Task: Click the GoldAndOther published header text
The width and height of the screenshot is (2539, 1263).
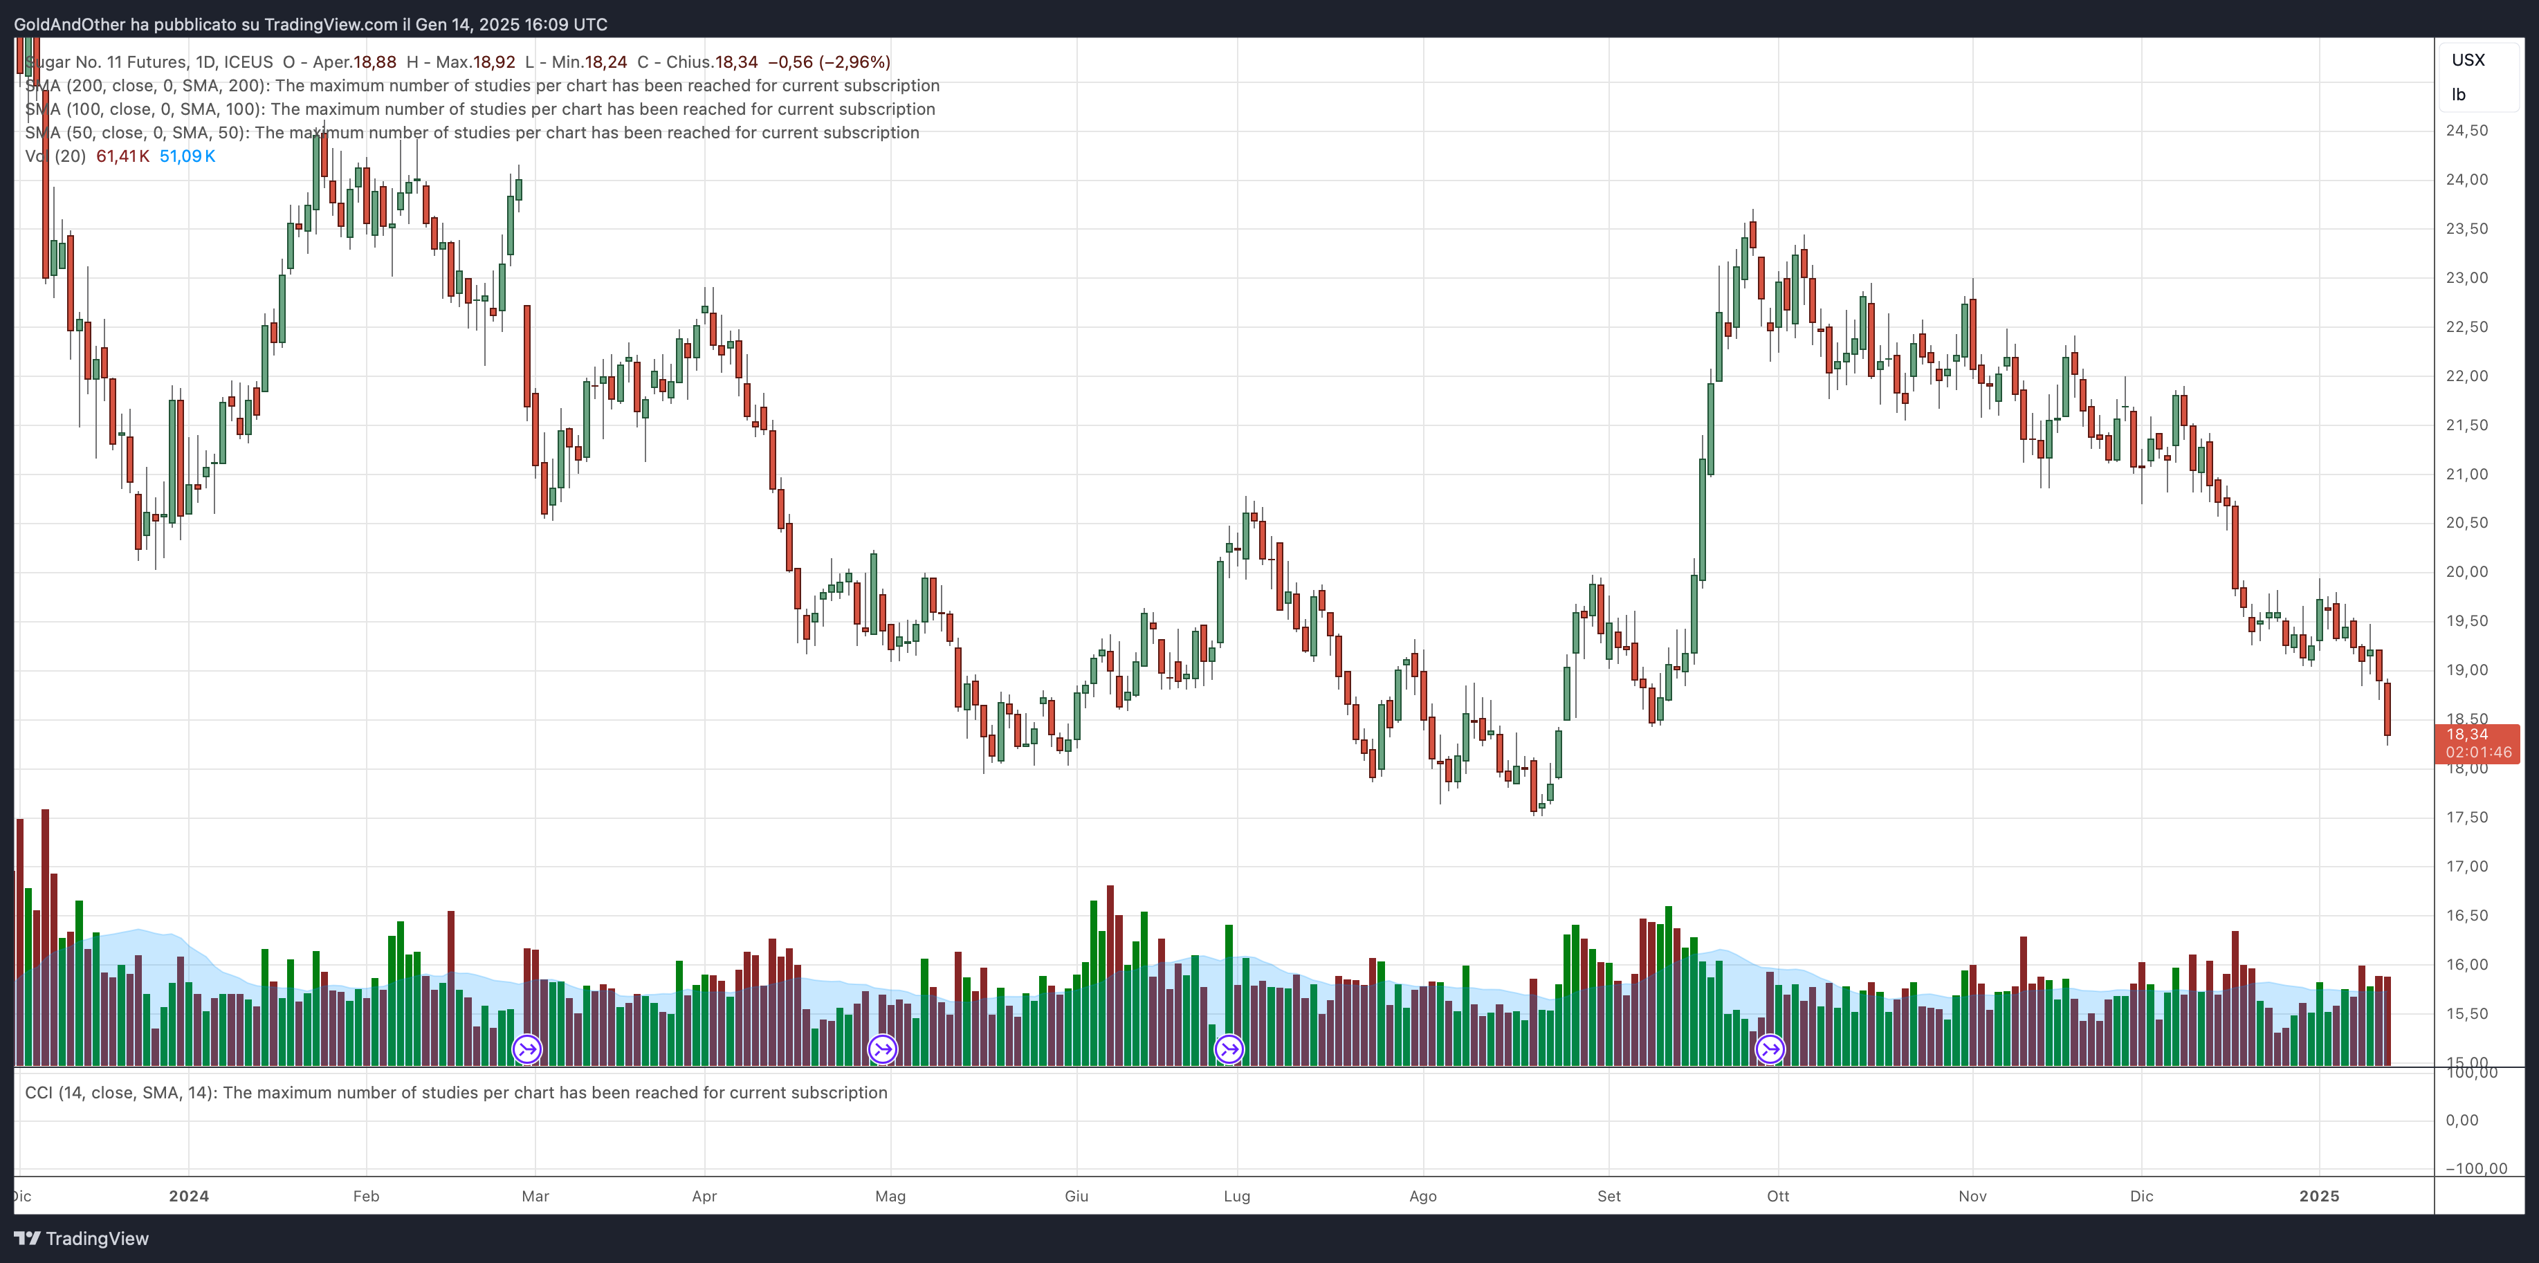Action: [311, 24]
